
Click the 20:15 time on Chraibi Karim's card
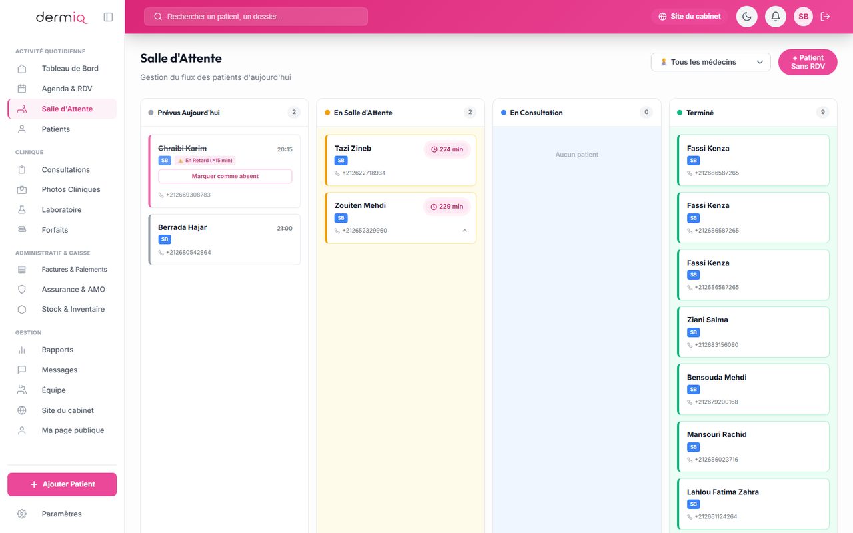point(285,149)
